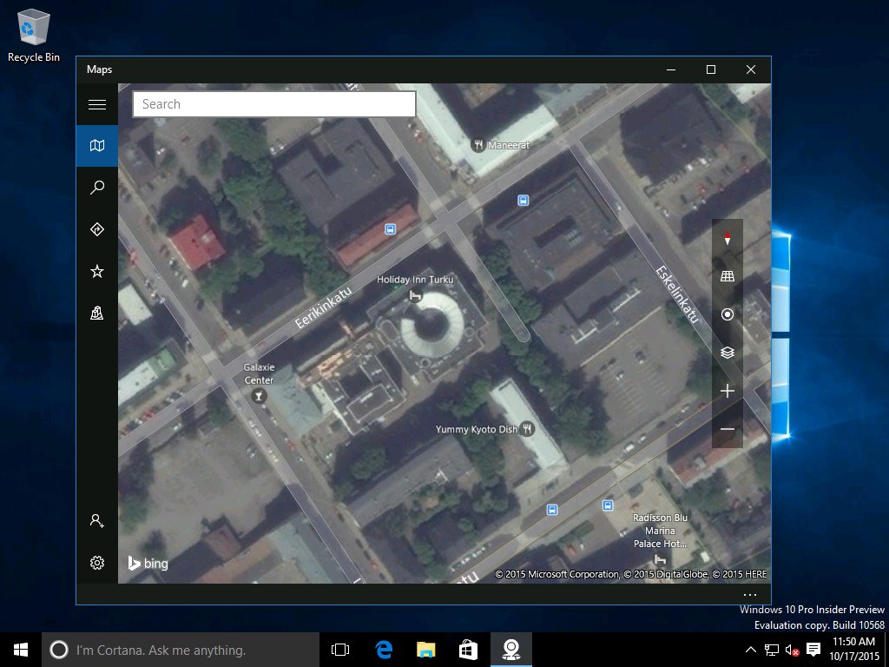Expand the map layers options
The height and width of the screenshot is (667, 889).
click(x=728, y=353)
